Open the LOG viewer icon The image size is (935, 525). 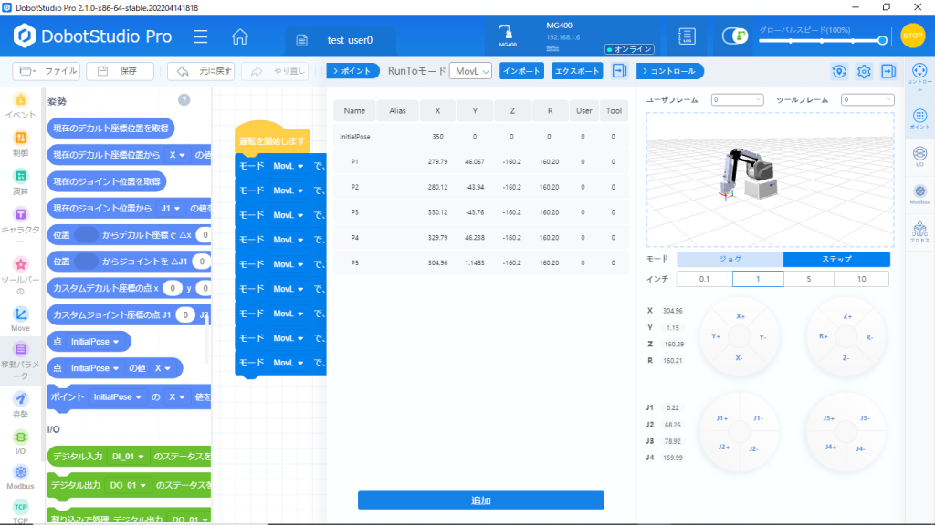(x=687, y=36)
